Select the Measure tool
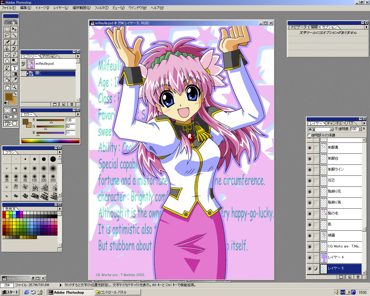Screen dimensions: 370x296 tap(7, 74)
